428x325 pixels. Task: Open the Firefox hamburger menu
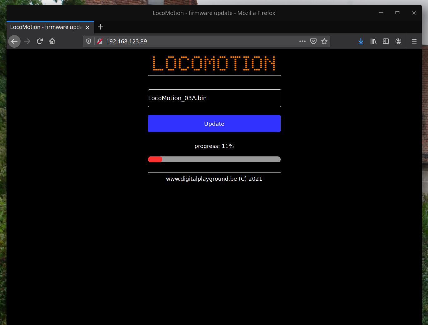414,41
